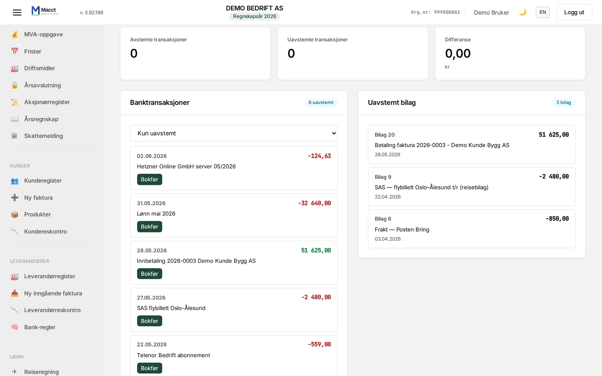Image resolution: width=602 pixels, height=376 pixels.
Task: Click Hetzner Online GmbH server 05/2026 text
Action: (x=186, y=166)
